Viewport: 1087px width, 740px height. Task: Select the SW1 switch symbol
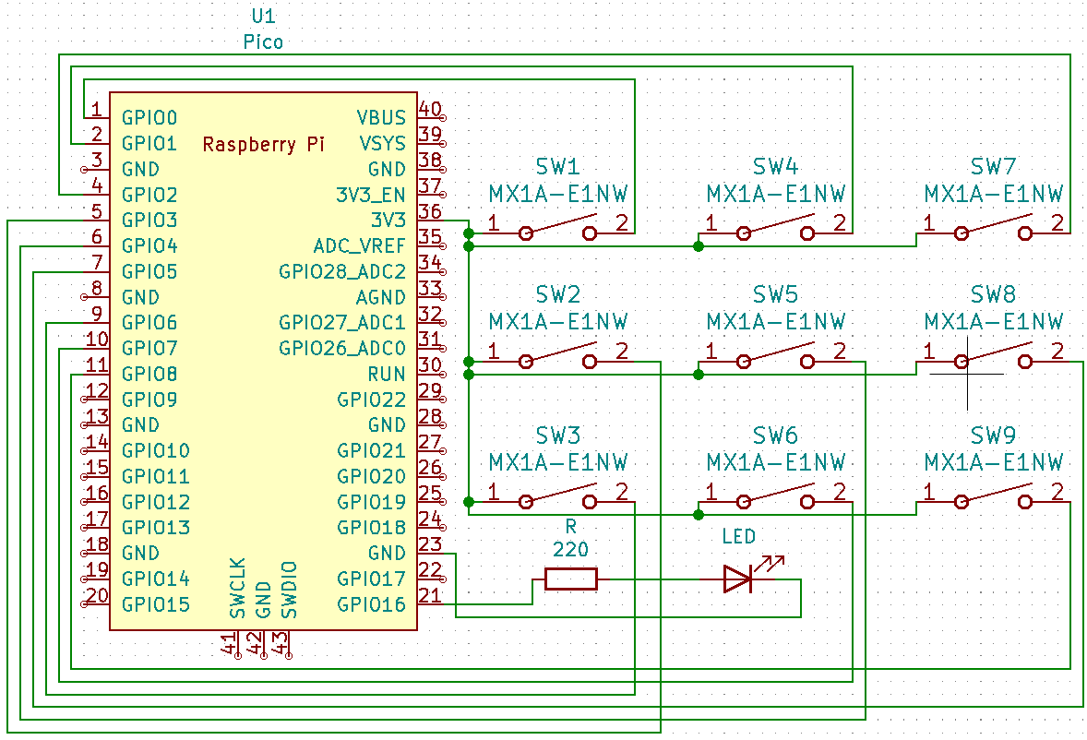click(x=557, y=229)
